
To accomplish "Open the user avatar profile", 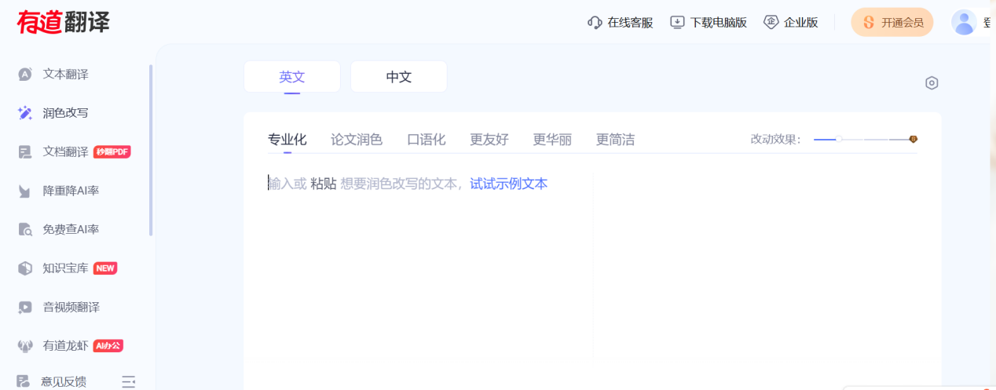I will point(964,22).
